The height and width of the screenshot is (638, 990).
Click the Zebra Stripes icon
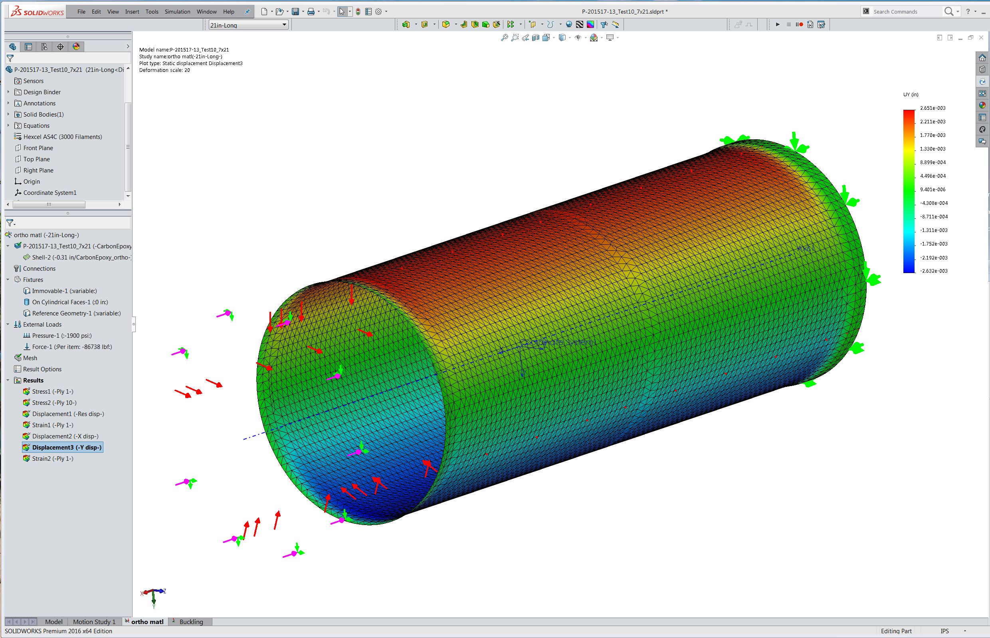(x=580, y=24)
